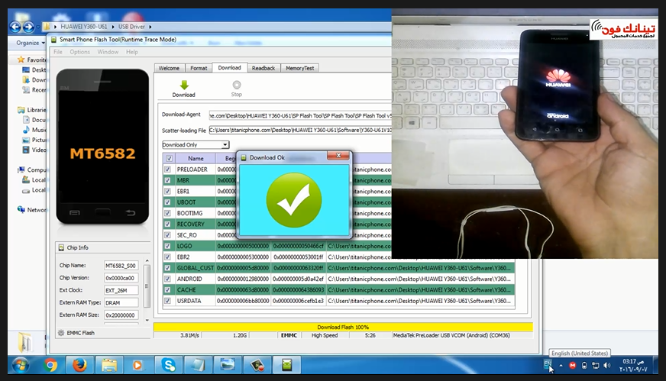Open Computer in the Explorer sidebar
The image size is (666, 381).
[x=31, y=170]
